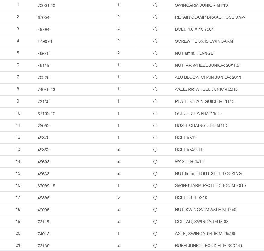Select the circle for BUSH JUNIOR FORK row
Viewport: 264px width, 251px height.
click(155, 246)
